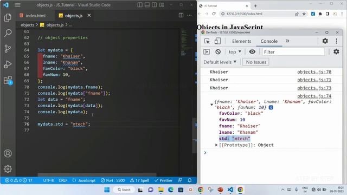Open DevTools customize menu dots
The height and width of the screenshot is (195, 347).
pyautogui.click(x=336, y=41)
